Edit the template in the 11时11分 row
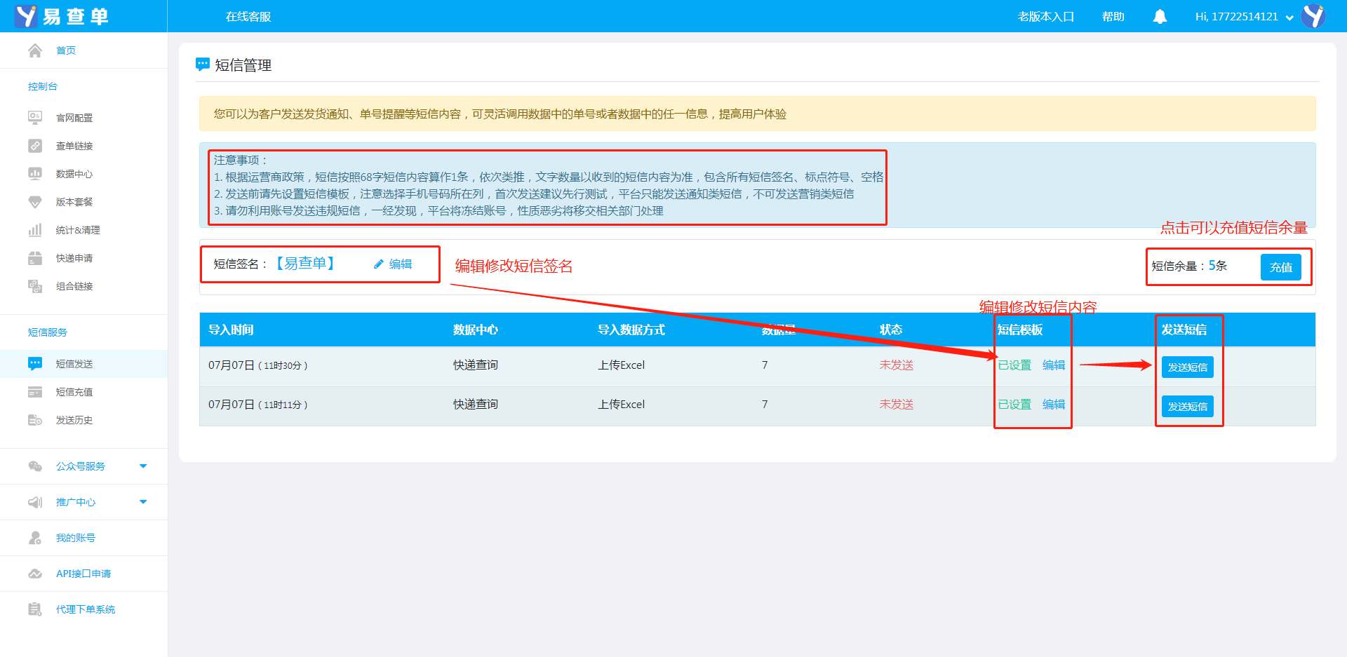Image resolution: width=1347 pixels, height=657 pixels. point(1053,405)
